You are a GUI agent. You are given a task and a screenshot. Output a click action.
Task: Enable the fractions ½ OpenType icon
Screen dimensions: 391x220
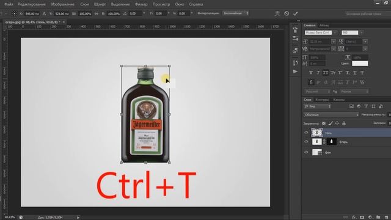(x=362, y=82)
